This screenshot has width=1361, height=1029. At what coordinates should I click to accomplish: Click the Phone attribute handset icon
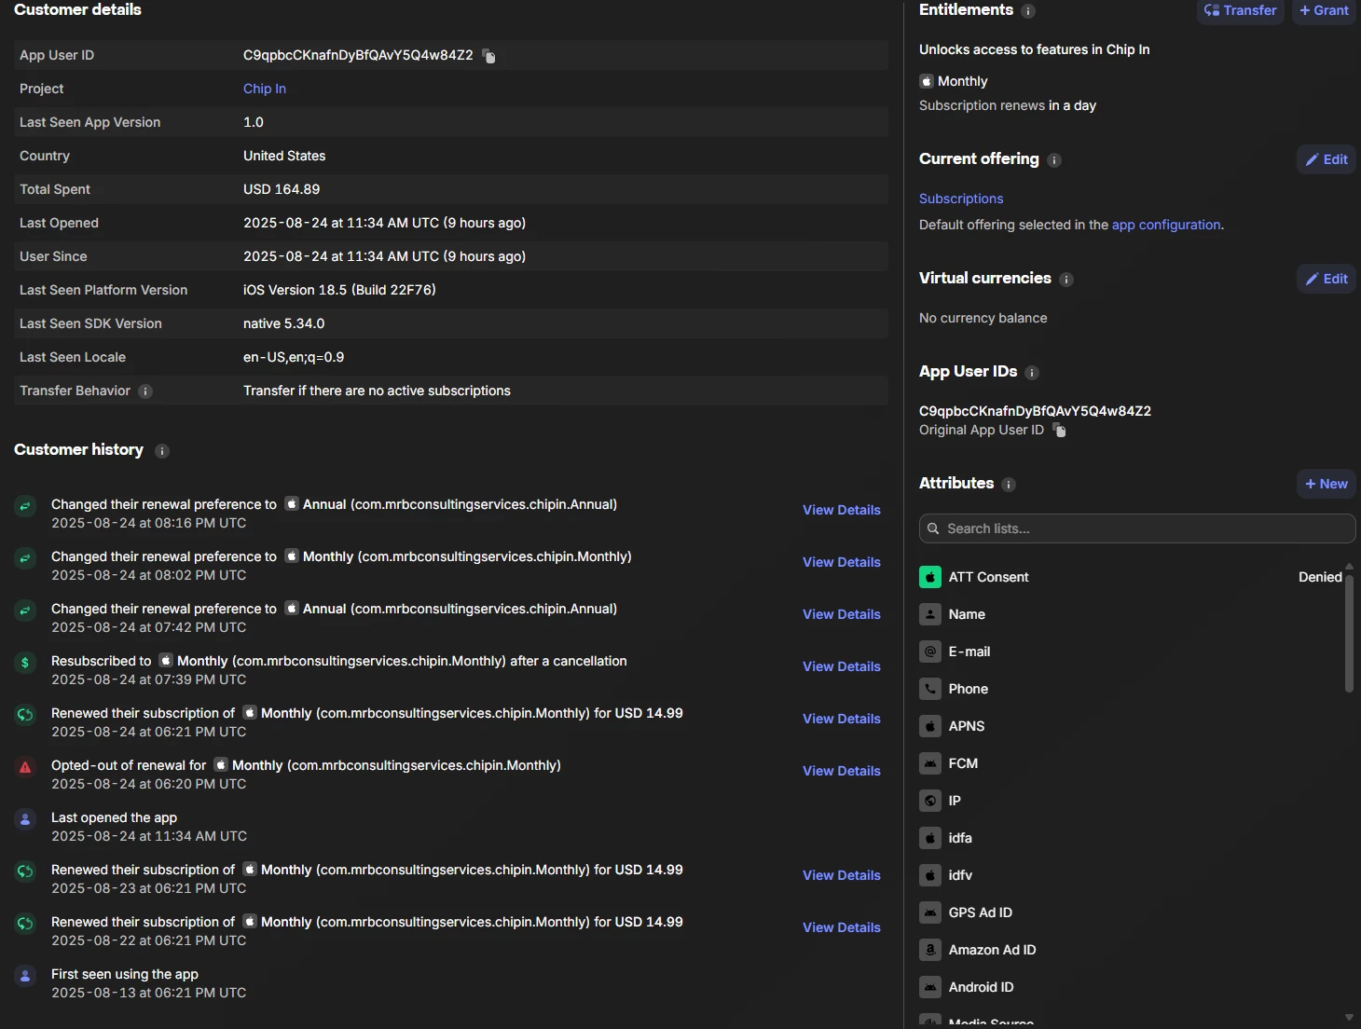point(930,689)
